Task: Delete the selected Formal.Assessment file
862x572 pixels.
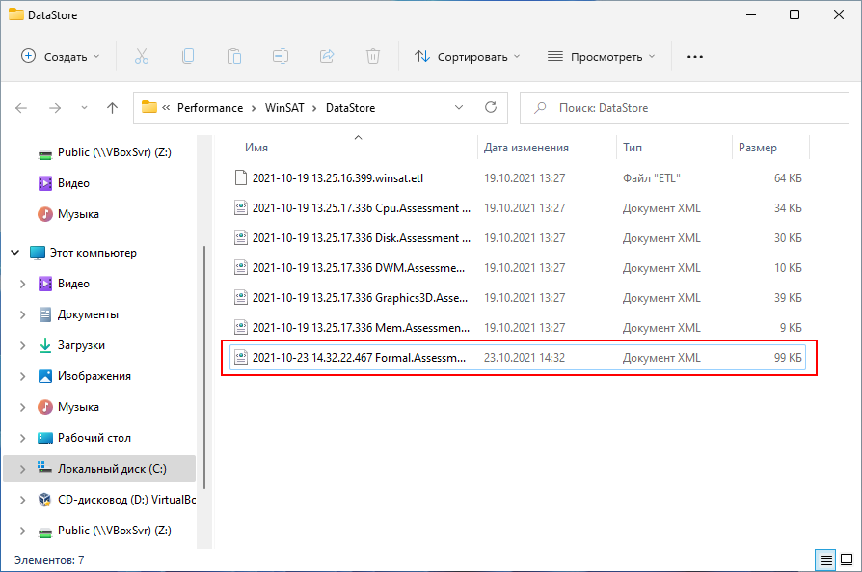Action: tap(373, 57)
